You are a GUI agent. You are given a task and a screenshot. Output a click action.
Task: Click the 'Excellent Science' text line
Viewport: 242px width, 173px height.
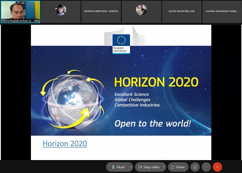point(132,94)
